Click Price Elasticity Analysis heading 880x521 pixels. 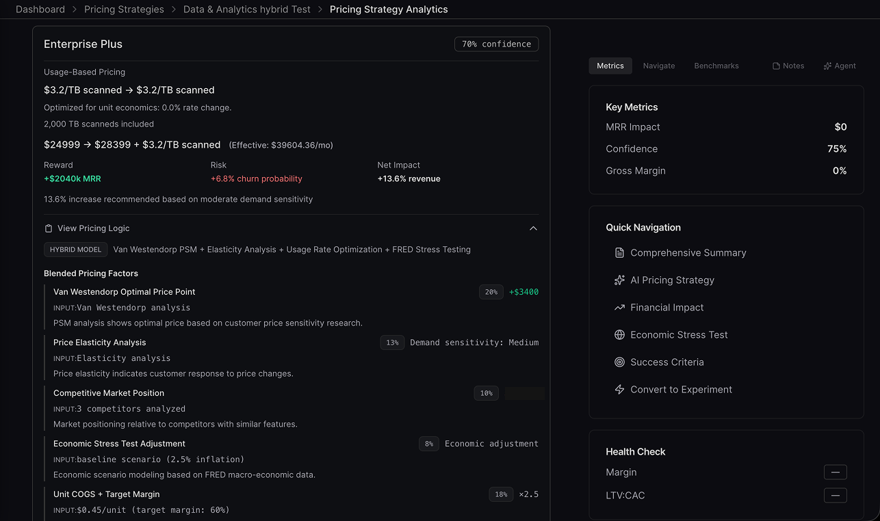[x=100, y=343]
